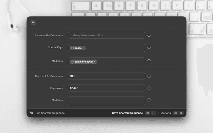Viewport: 213px width, 133px height.
Task: Remove the command down tag with its x
Action: click(x=95, y=62)
